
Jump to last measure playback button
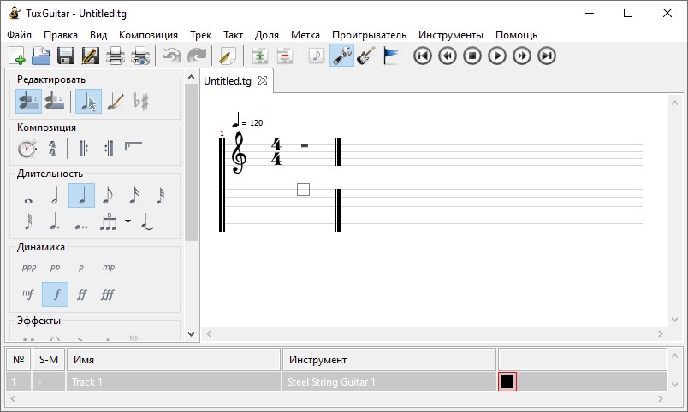click(x=547, y=56)
